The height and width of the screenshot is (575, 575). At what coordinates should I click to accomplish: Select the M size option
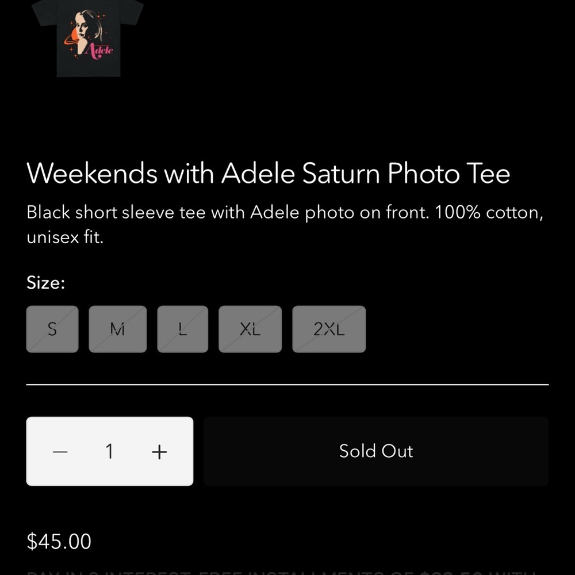(x=117, y=329)
